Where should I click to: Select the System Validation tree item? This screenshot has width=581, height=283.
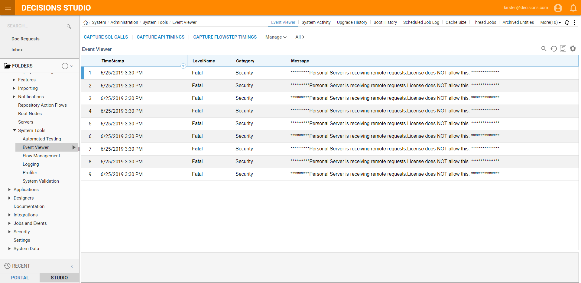41,181
